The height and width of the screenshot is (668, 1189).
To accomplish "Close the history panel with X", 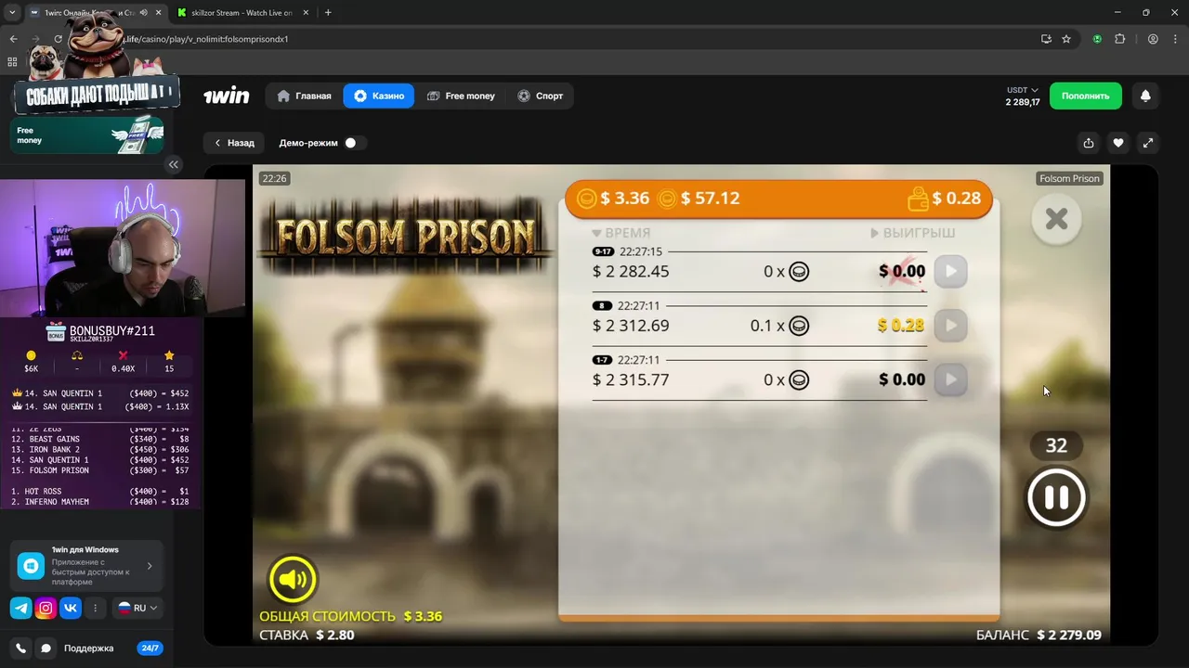I will pyautogui.click(x=1056, y=219).
